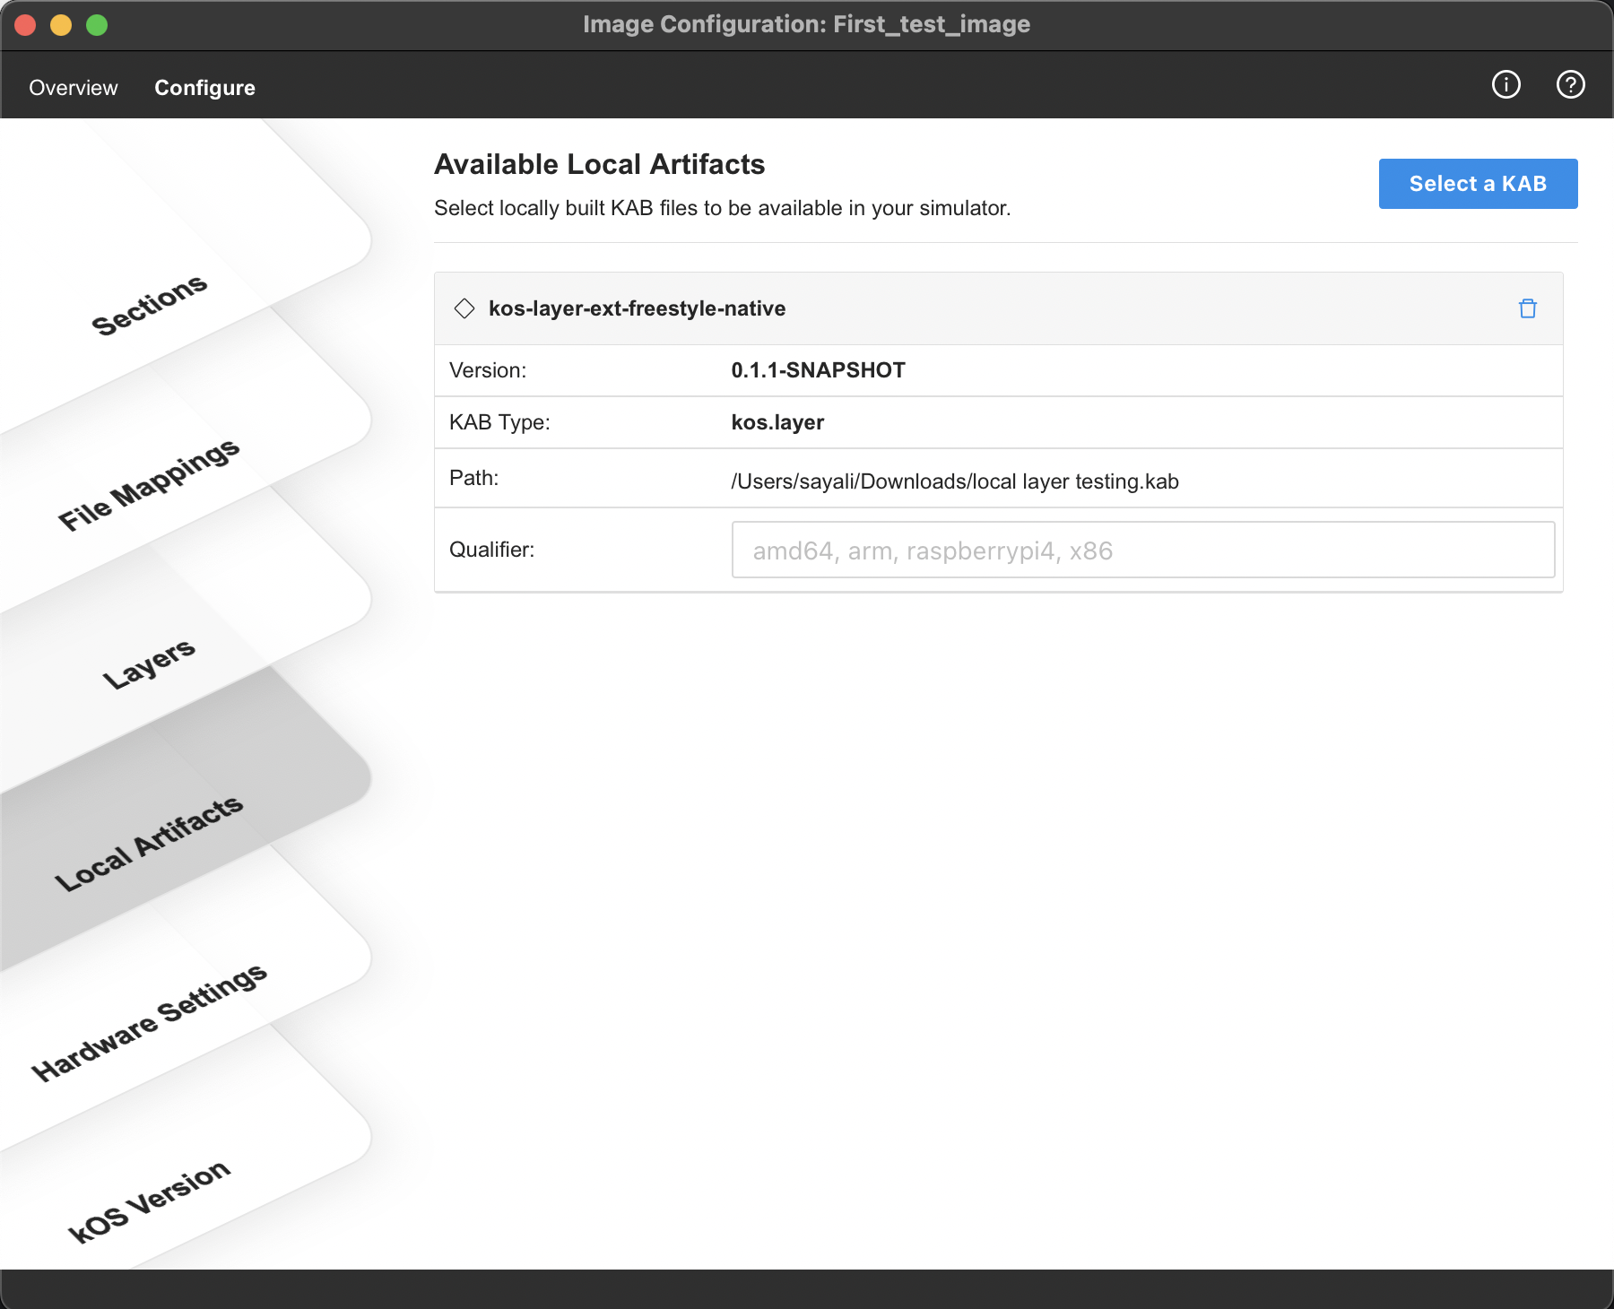Select the Local Artifacts card
1614x1309 pixels.
click(149, 844)
